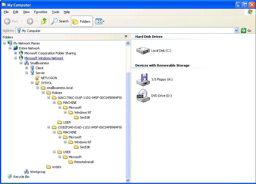Open the Edit menu
Screen dimensions: 256x184
click(16, 12)
